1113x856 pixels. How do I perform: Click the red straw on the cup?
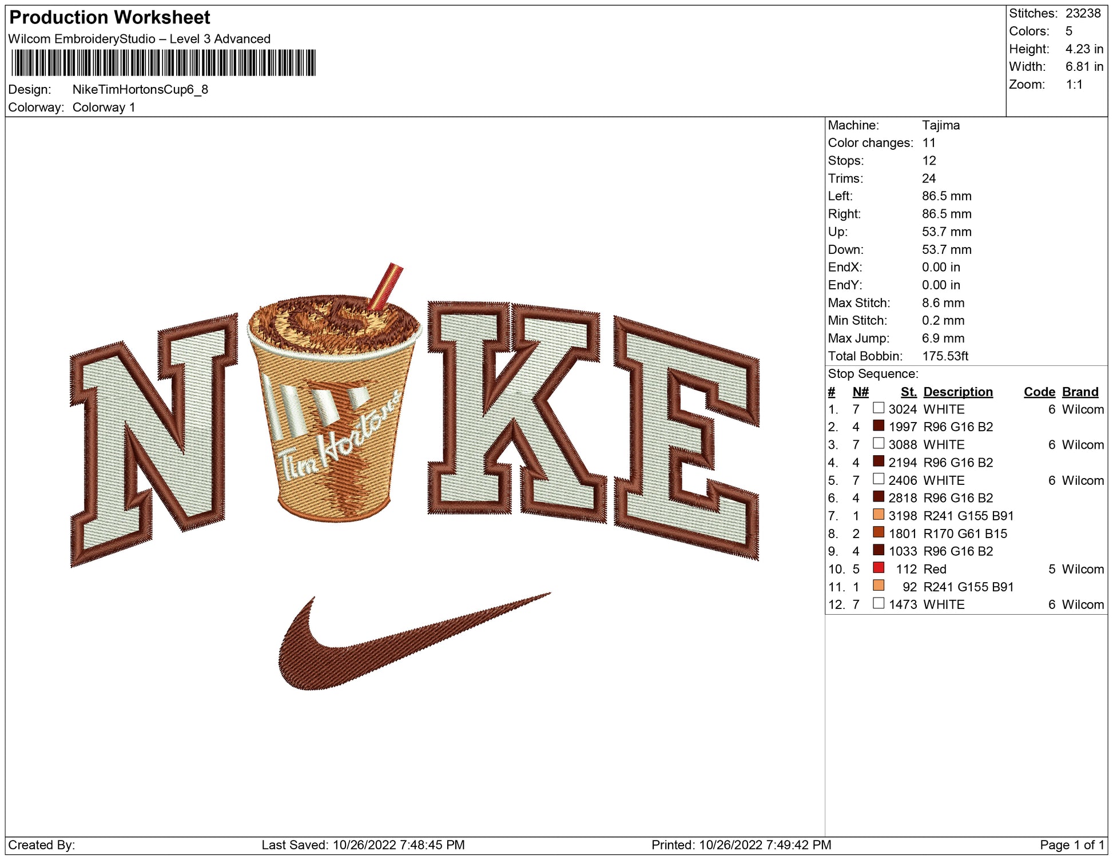(x=385, y=286)
